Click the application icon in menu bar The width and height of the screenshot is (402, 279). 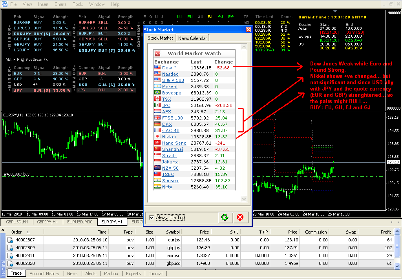5,4
